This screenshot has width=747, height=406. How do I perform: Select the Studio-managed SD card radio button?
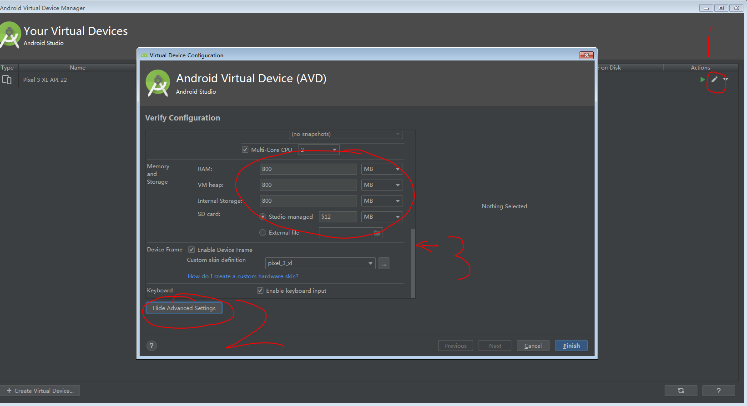point(262,217)
